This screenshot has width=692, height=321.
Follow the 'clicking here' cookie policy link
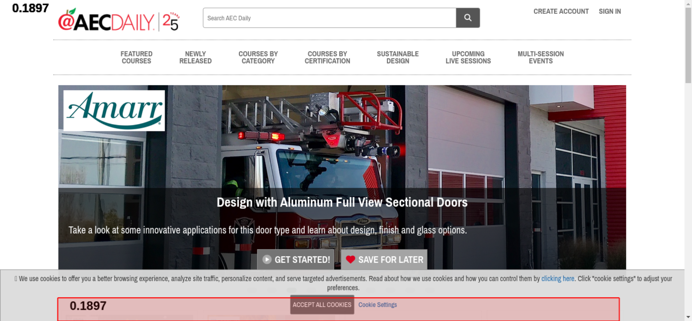click(x=558, y=278)
